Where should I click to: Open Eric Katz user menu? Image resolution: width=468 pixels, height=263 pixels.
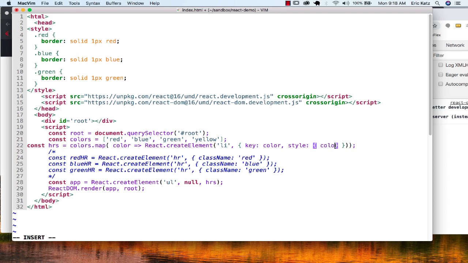pyautogui.click(x=420, y=3)
